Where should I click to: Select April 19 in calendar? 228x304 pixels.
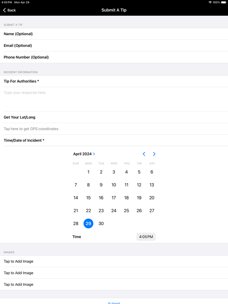139,198
